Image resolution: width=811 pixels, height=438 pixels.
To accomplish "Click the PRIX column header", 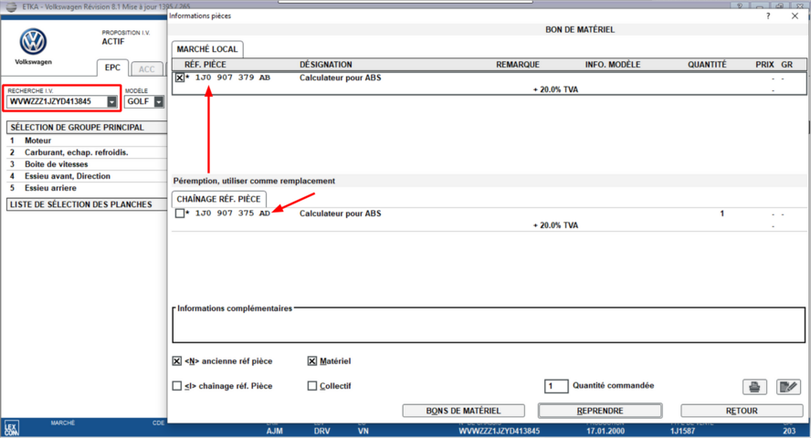I will point(764,65).
